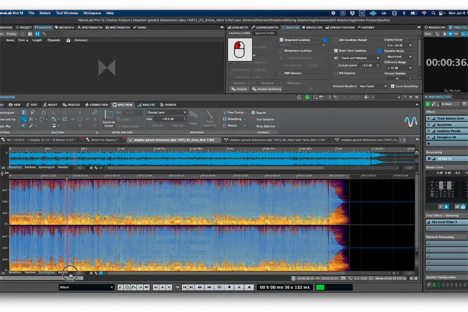The height and width of the screenshot is (312, 468).
Task: Select the rectangle selection tool icon
Action: [x=23, y=119]
